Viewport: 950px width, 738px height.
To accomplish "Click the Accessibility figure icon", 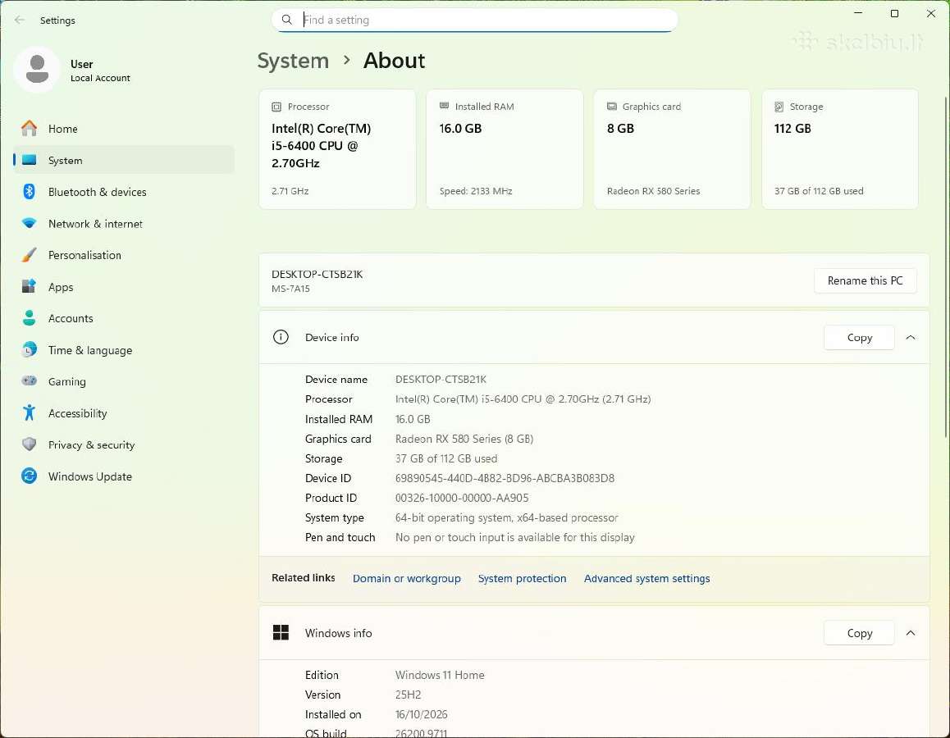I will click(x=29, y=412).
